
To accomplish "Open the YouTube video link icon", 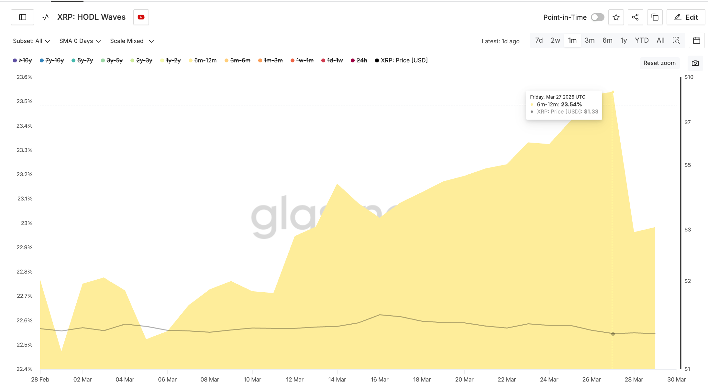I will [x=141, y=17].
